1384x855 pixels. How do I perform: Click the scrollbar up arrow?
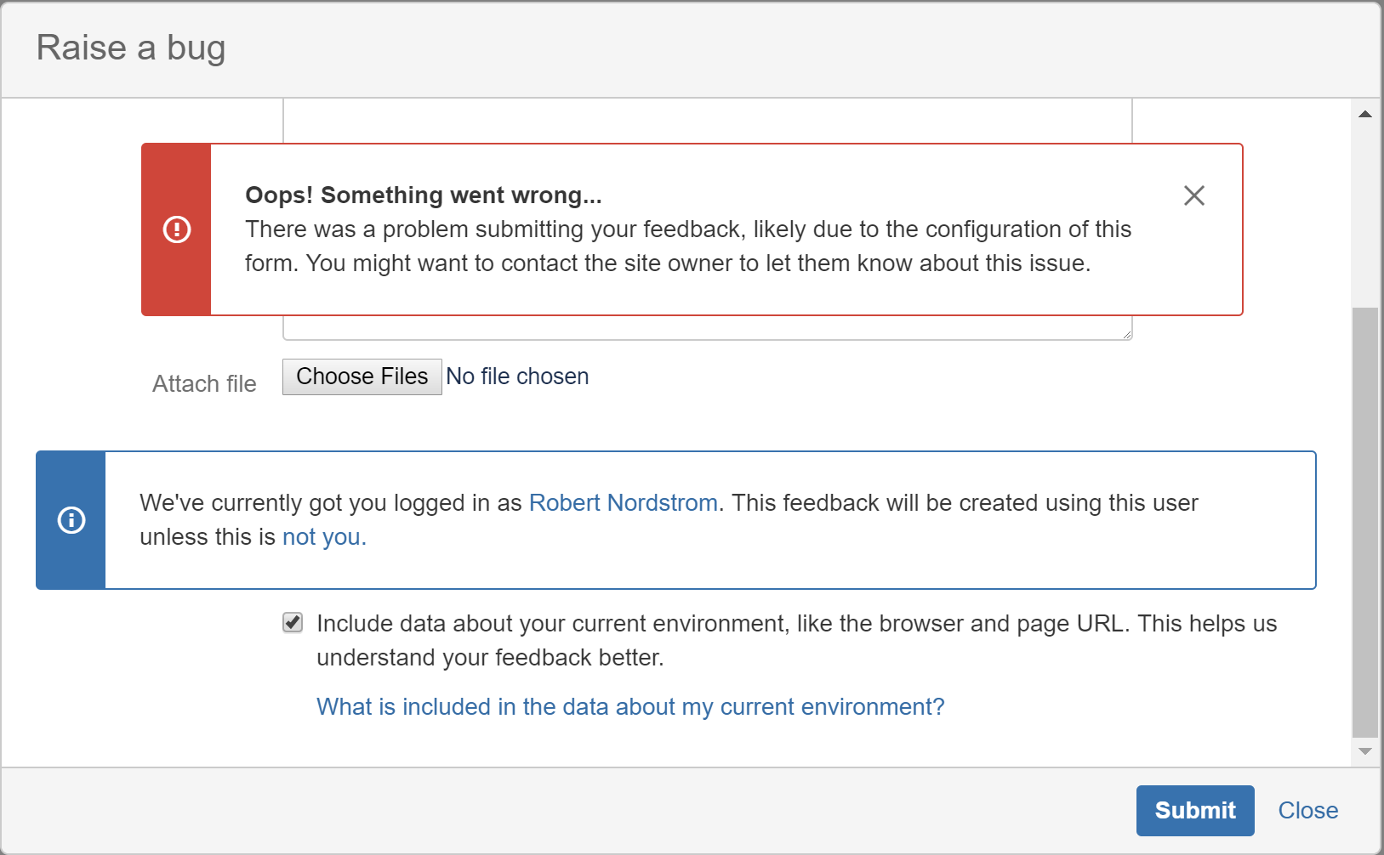pyautogui.click(x=1365, y=114)
